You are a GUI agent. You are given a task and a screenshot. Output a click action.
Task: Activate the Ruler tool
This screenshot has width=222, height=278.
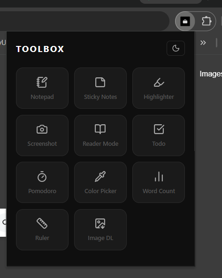(42, 230)
